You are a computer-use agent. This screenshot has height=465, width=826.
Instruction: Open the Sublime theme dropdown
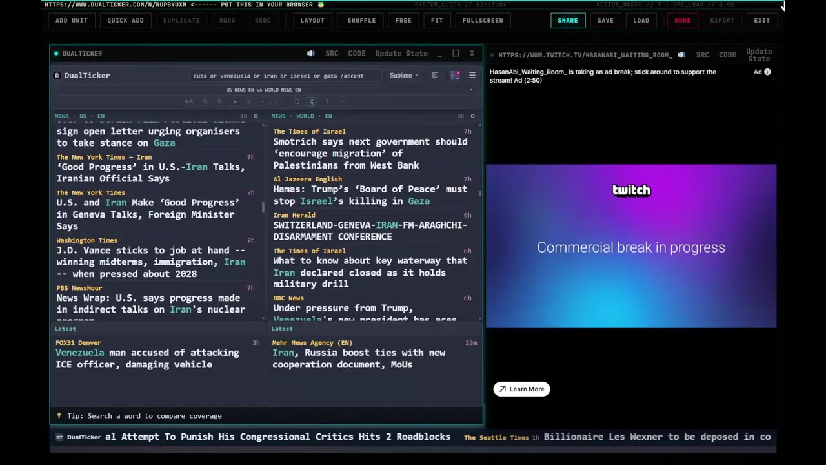403,76
